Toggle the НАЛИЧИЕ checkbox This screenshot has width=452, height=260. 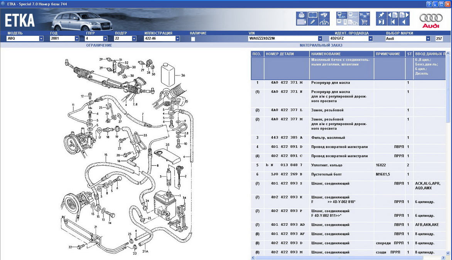(x=193, y=39)
